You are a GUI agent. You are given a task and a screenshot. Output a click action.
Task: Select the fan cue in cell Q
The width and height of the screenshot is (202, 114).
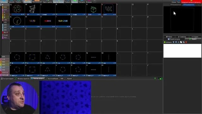[17, 9]
